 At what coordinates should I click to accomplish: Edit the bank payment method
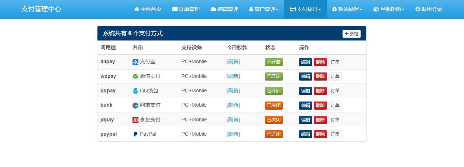pyautogui.click(x=306, y=106)
